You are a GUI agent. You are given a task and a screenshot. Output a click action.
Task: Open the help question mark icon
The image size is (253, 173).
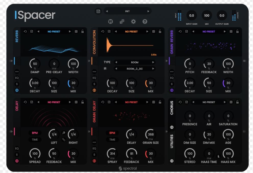coord(145,21)
